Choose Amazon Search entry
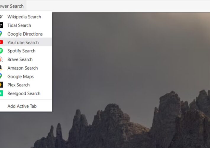Screen dimensions: 210x148 coord(26,68)
